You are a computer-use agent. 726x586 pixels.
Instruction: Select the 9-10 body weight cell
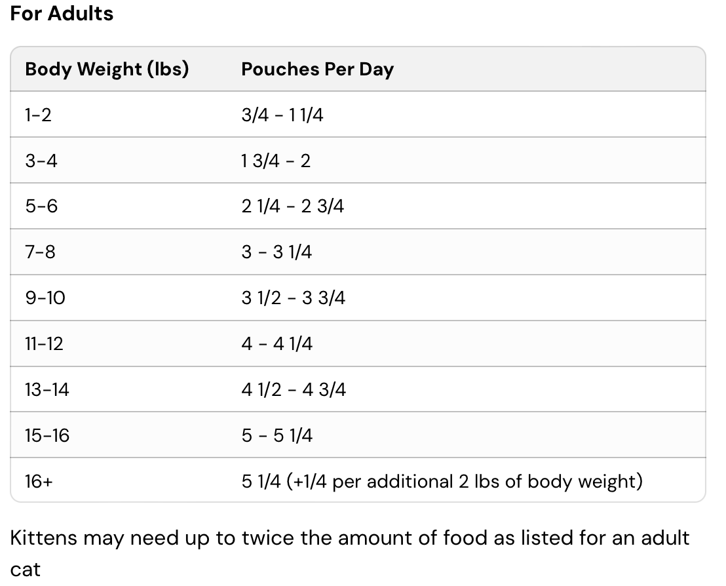(45, 298)
